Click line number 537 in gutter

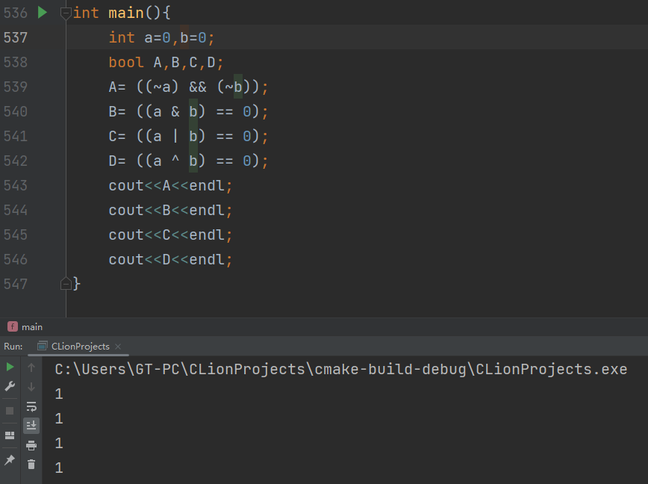click(16, 37)
